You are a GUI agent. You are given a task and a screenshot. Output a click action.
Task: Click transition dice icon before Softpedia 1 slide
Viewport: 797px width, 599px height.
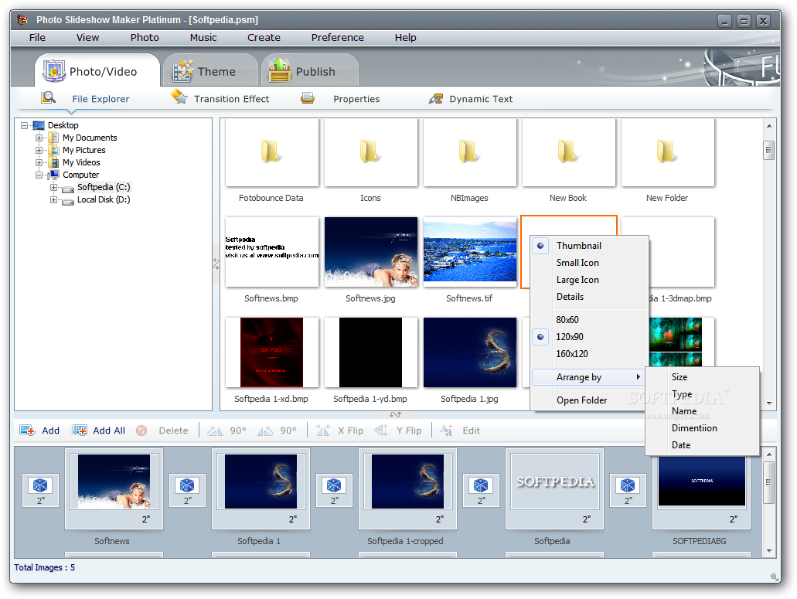[x=187, y=485]
